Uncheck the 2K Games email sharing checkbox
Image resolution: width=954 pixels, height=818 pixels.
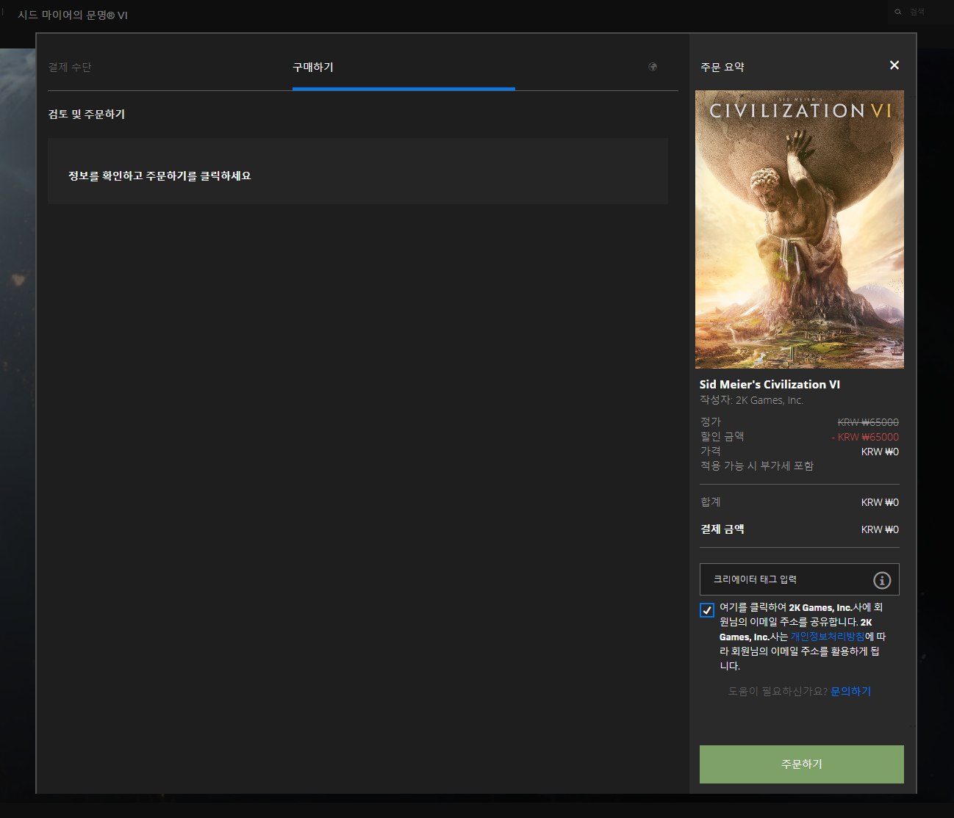[x=707, y=610]
